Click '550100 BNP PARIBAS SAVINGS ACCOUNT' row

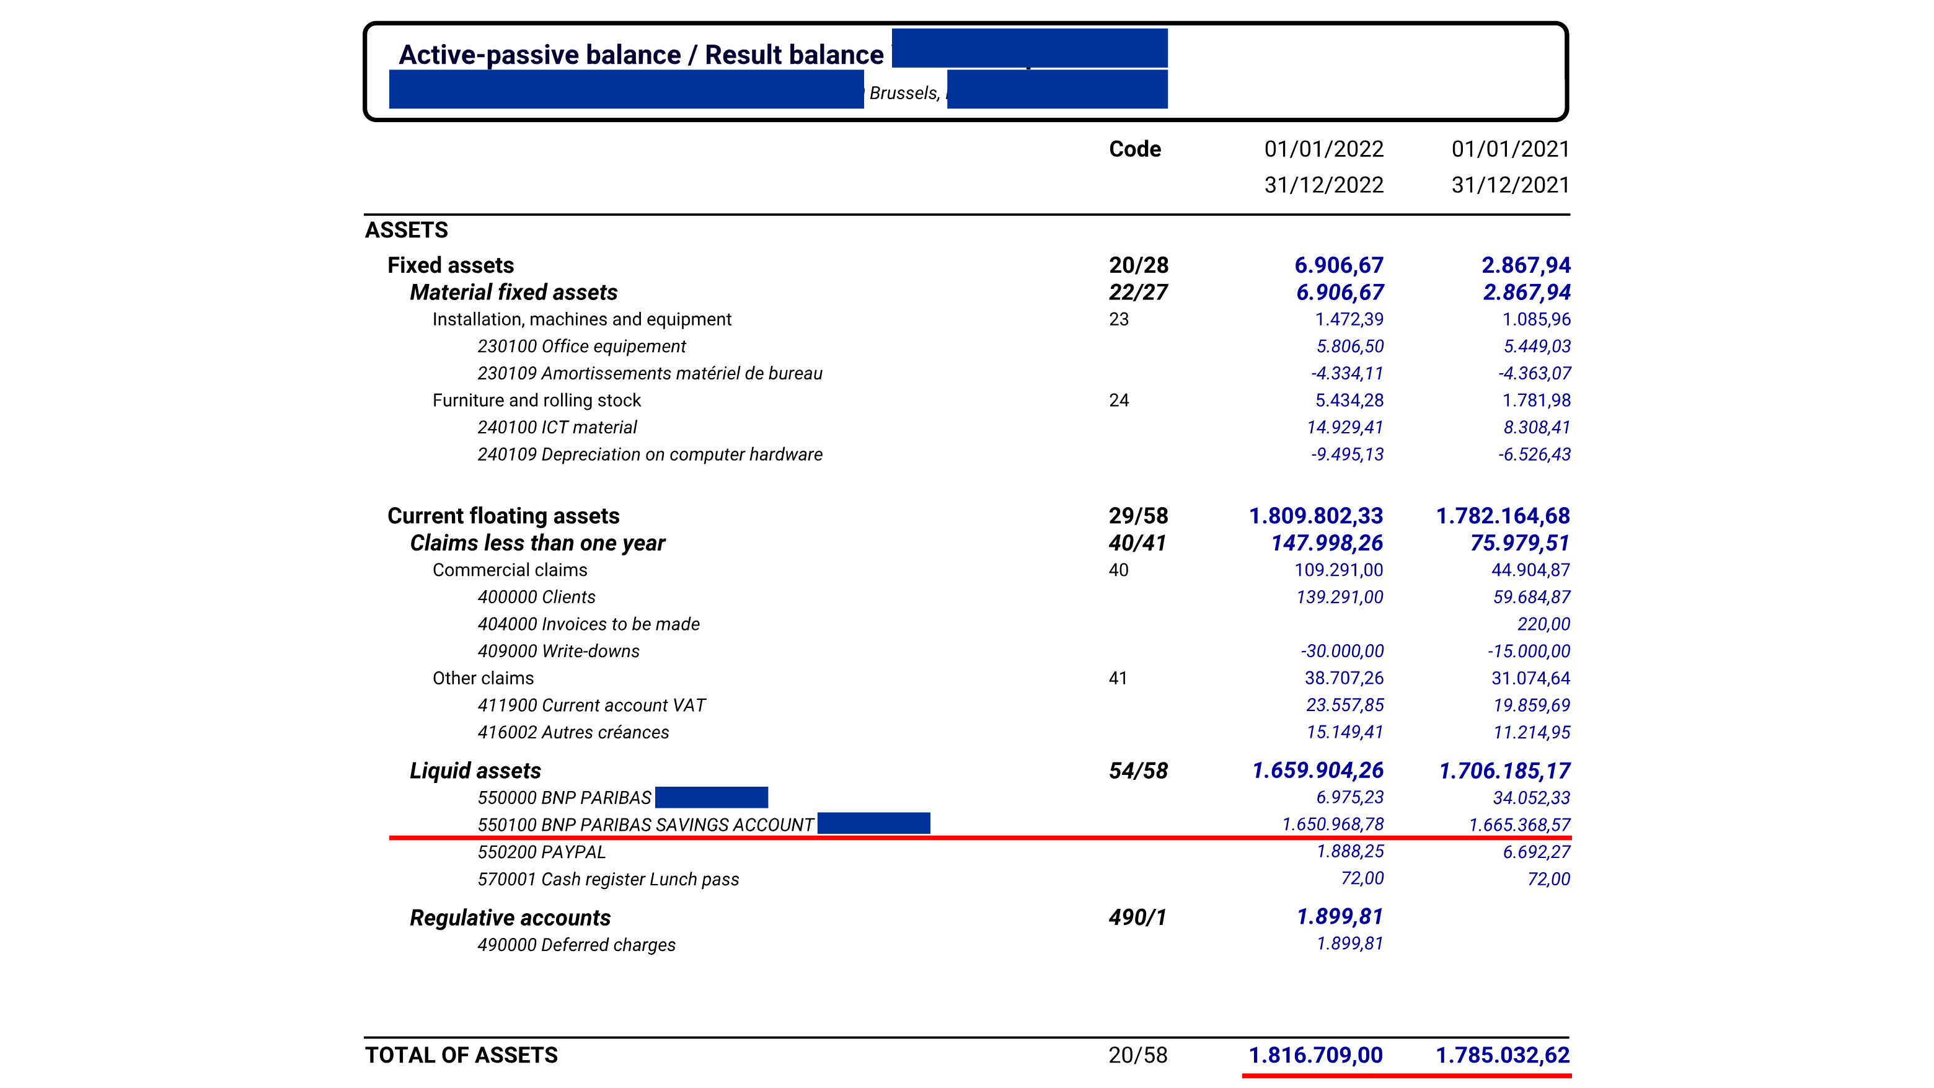[646, 825]
